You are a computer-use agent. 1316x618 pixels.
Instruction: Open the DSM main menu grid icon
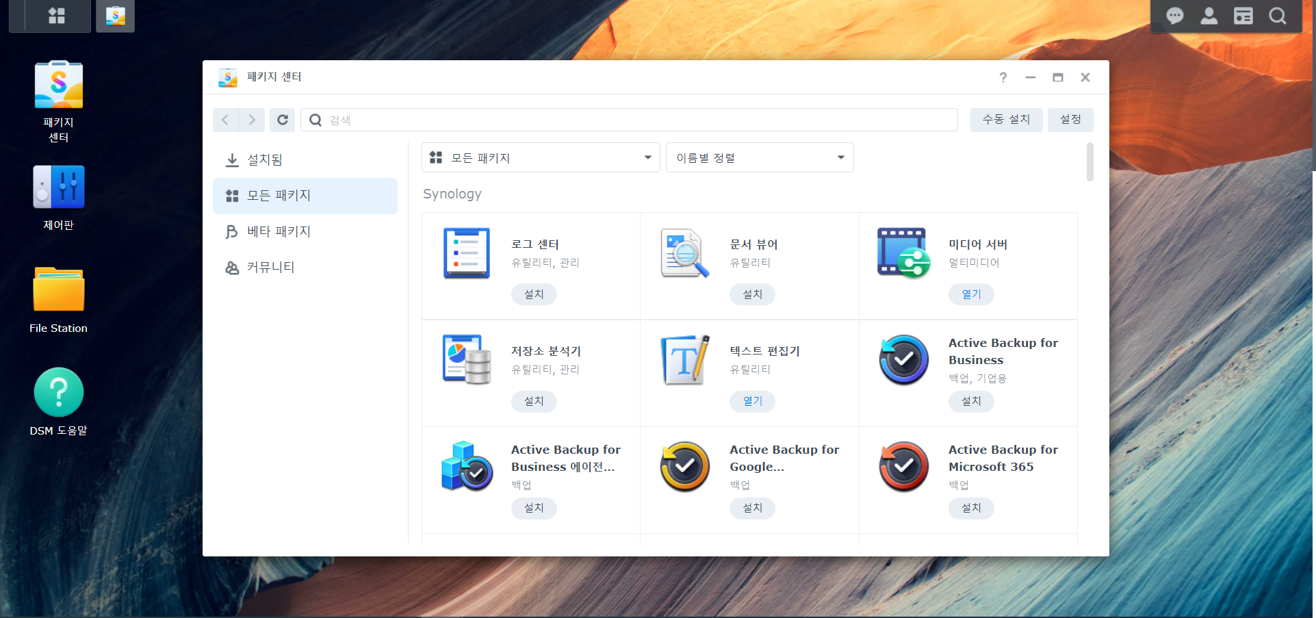57,16
